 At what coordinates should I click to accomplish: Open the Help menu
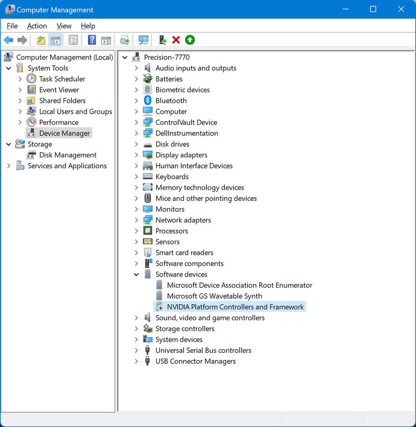[88, 26]
